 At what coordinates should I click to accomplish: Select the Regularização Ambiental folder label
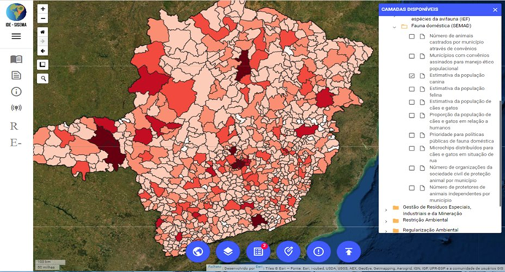[x=431, y=230]
